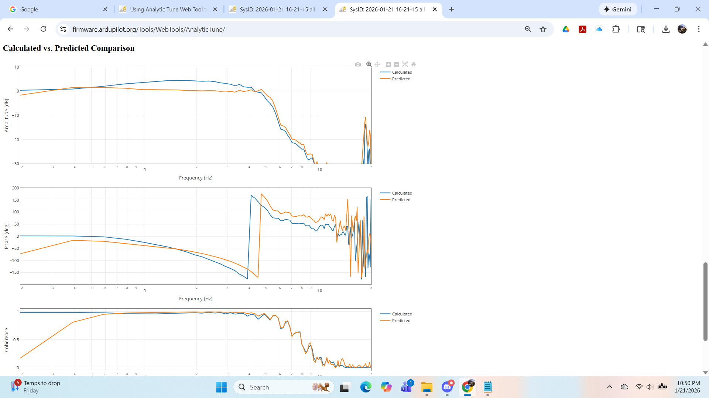
Task: Click the plot Zoom out button
Action: pos(397,64)
